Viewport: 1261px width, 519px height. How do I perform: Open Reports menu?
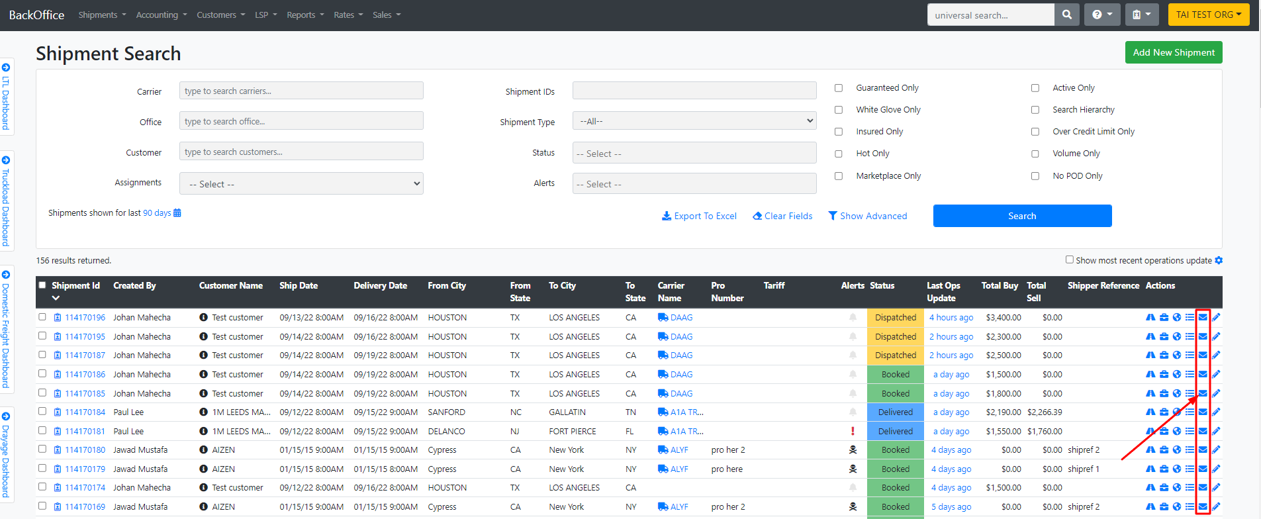point(305,15)
